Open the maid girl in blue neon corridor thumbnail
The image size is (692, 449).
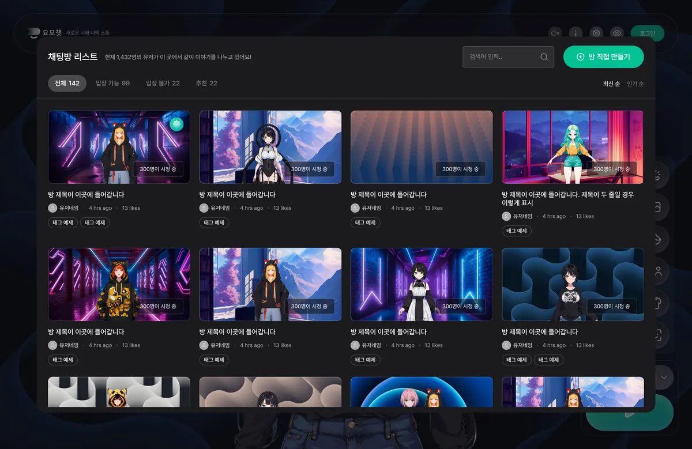click(422, 284)
